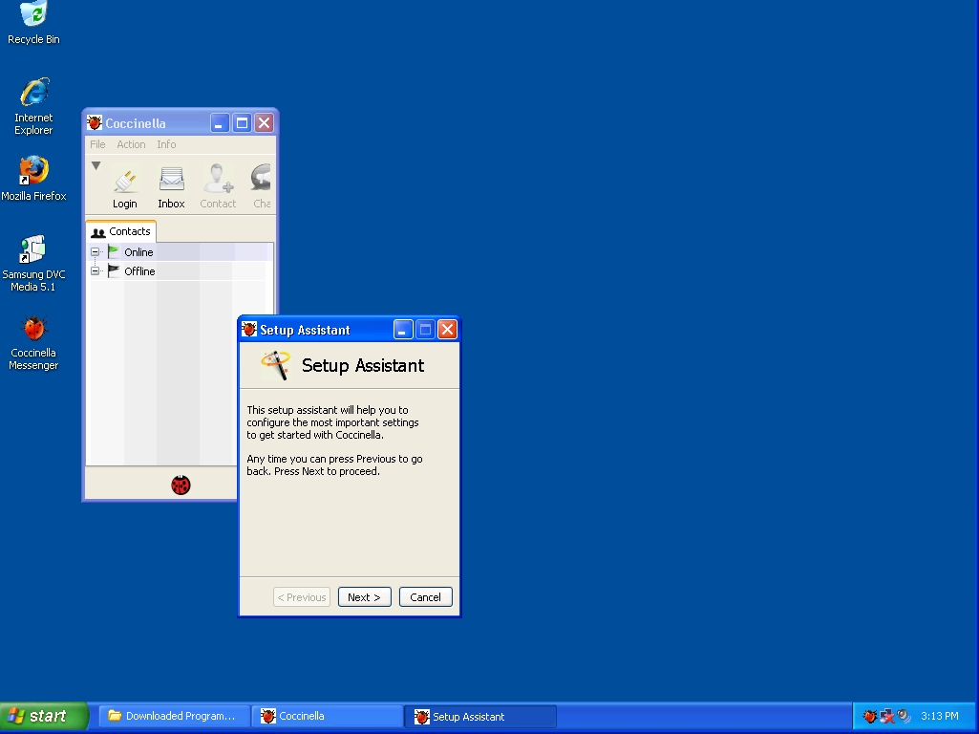
Task: Click the "This setup assistant will help you" paragraph
Action: tap(332, 422)
